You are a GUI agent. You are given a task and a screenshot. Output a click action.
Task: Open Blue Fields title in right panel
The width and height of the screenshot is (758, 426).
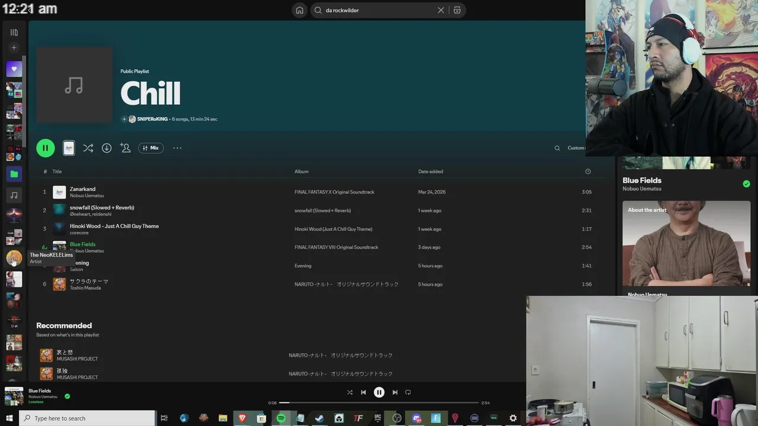coord(642,180)
